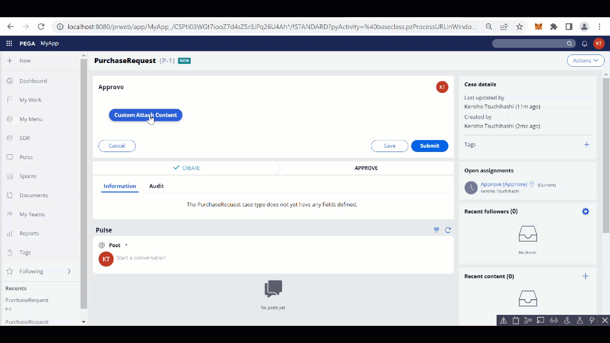610x343 pixels.
Task: Launch the Tracer debugging tool
Action: click(528, 320)
